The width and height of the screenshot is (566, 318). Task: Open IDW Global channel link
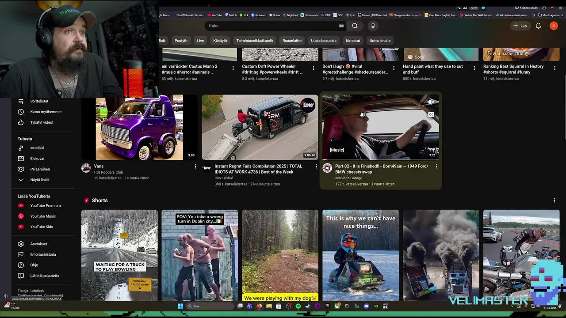click(x=224, y=178)
